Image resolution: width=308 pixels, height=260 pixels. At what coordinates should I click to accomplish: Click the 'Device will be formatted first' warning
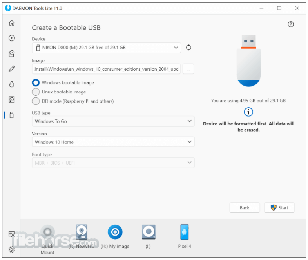(x=248, y=126)
